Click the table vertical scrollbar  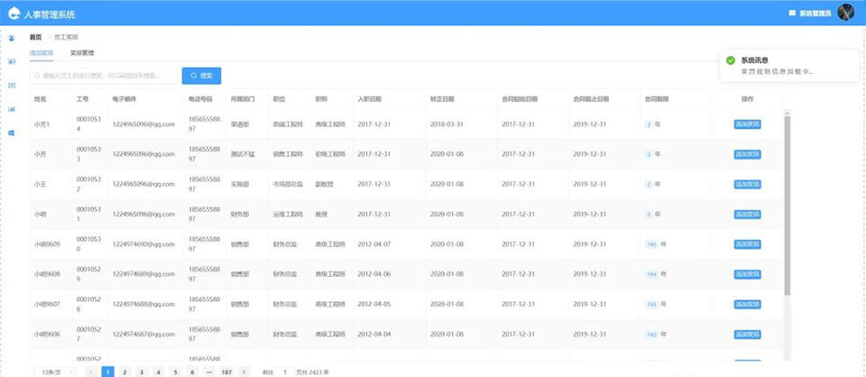787,204
